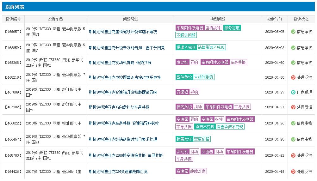This screenshot has width=317, height=181.
Task: Click car model 2019款 改款 TSI380 四驱 豪华优享版
Action: tap(55, 63)
